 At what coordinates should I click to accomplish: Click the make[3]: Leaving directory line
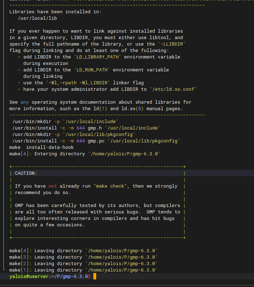click(83, 257)
